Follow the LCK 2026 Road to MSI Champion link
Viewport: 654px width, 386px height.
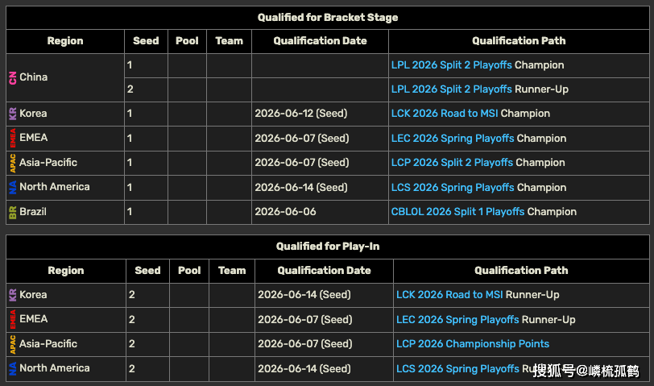(x=445, y=114)
